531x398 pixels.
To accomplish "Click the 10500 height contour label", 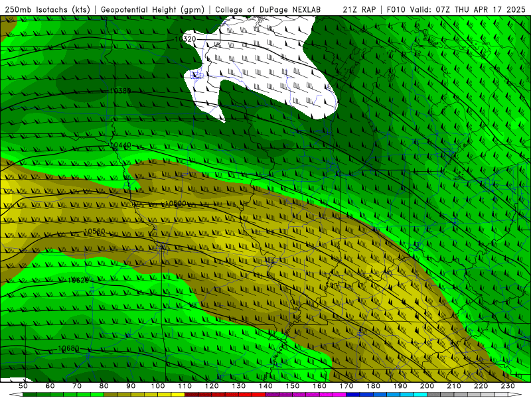I will [175, 204].
